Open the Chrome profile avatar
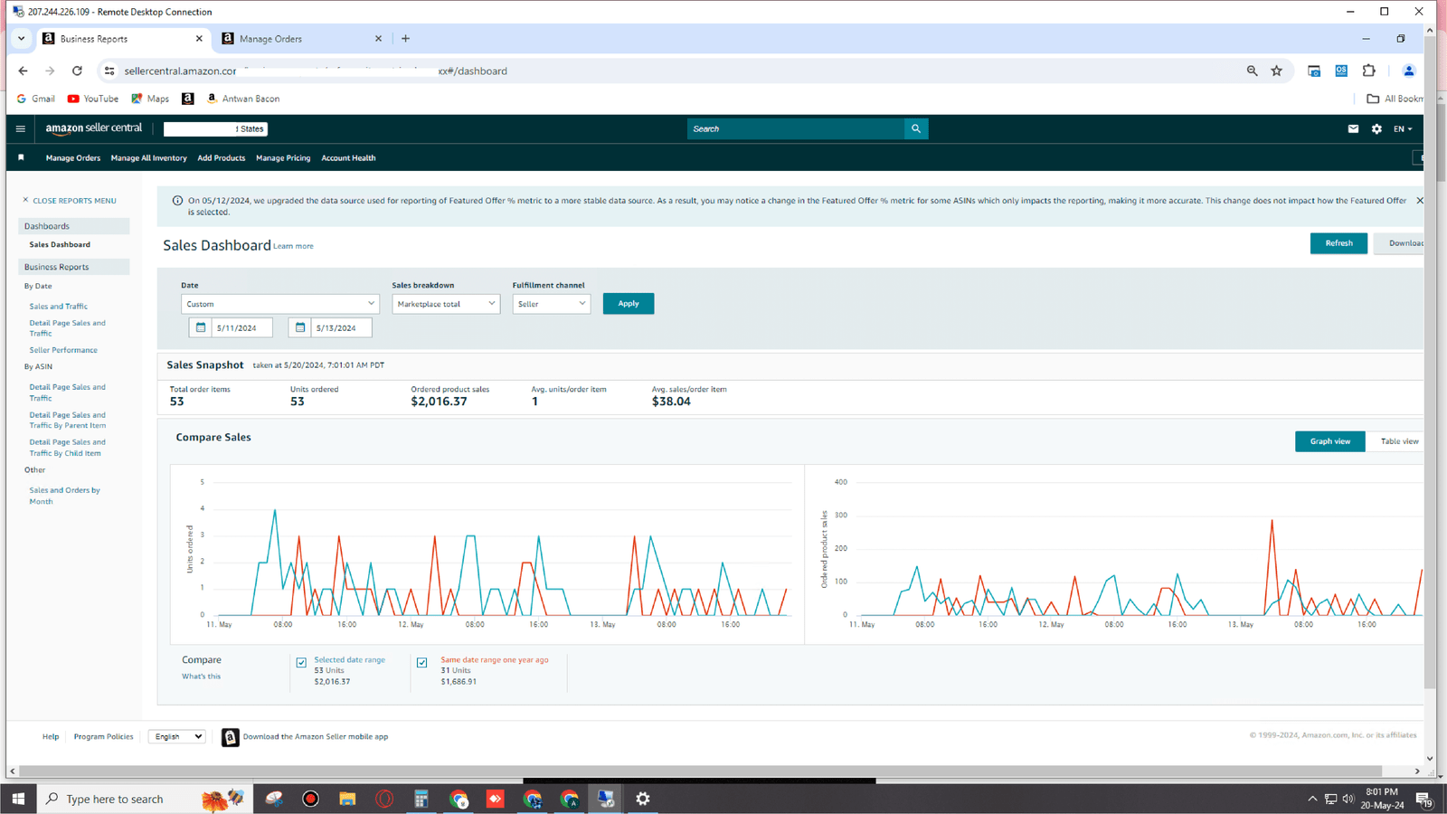 point(1408,71)
